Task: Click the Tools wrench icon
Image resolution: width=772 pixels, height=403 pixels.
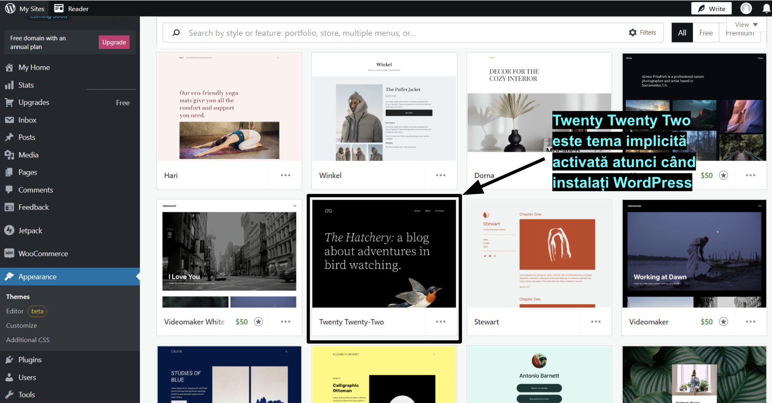Action: pyautogui.click(x=9, y=394)
